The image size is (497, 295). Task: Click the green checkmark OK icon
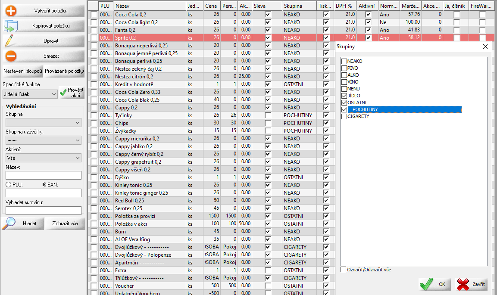(426, 284)
